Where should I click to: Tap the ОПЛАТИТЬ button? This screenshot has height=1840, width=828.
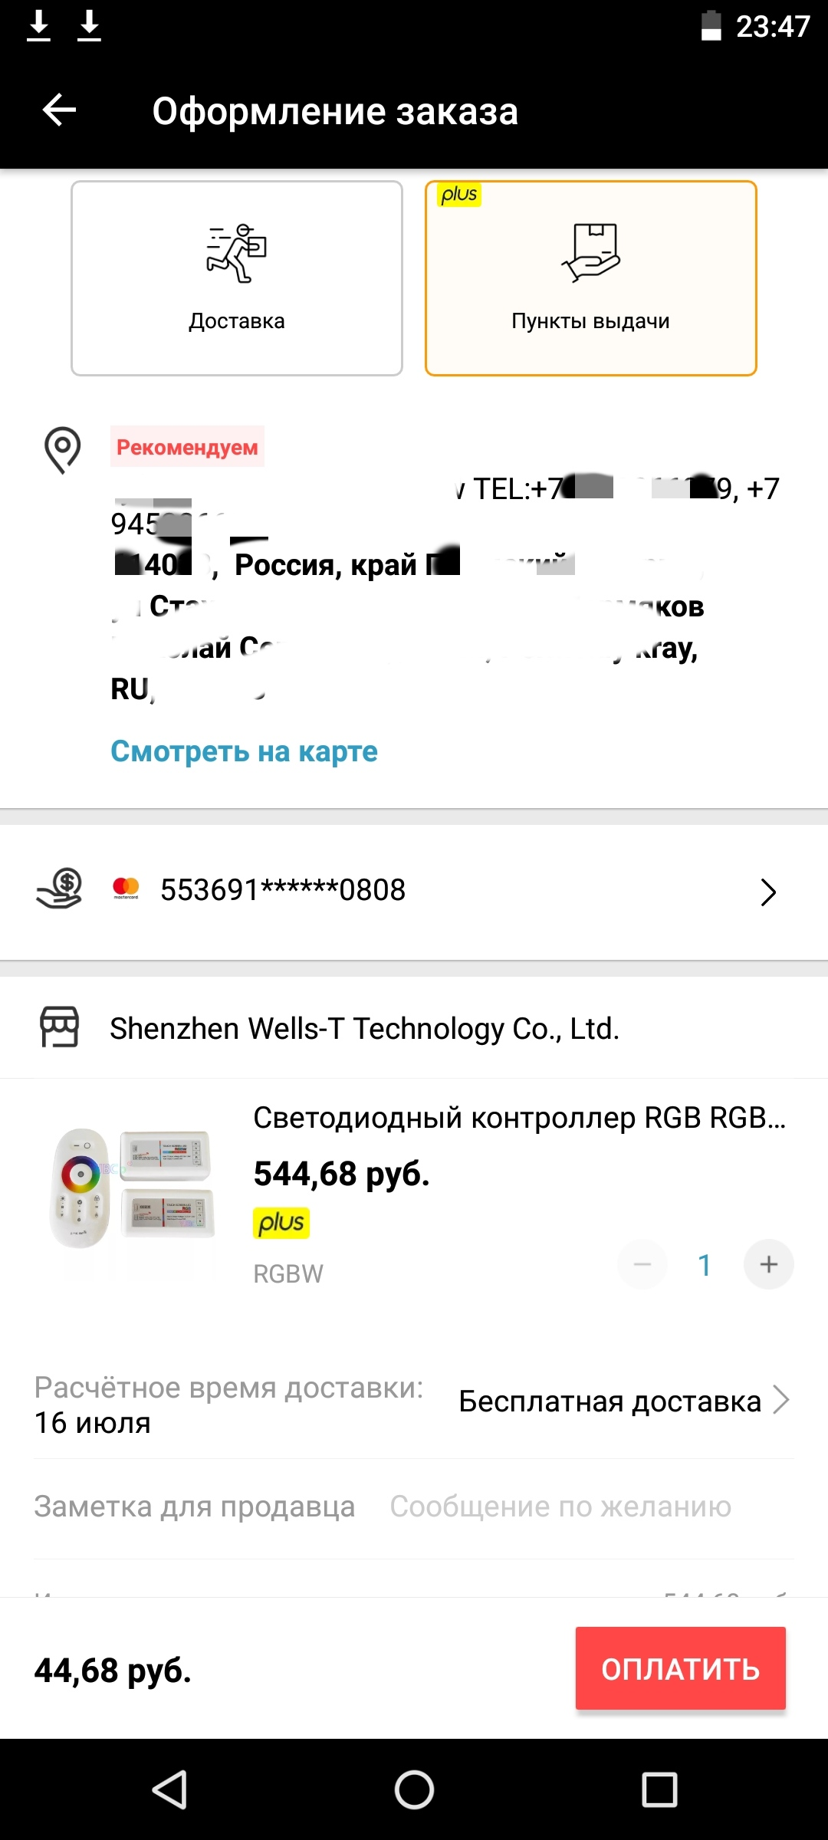(x=681, y=1668)
